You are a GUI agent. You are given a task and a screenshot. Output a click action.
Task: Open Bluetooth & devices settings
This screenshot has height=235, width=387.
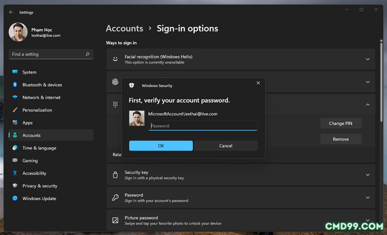click(51, 84)
